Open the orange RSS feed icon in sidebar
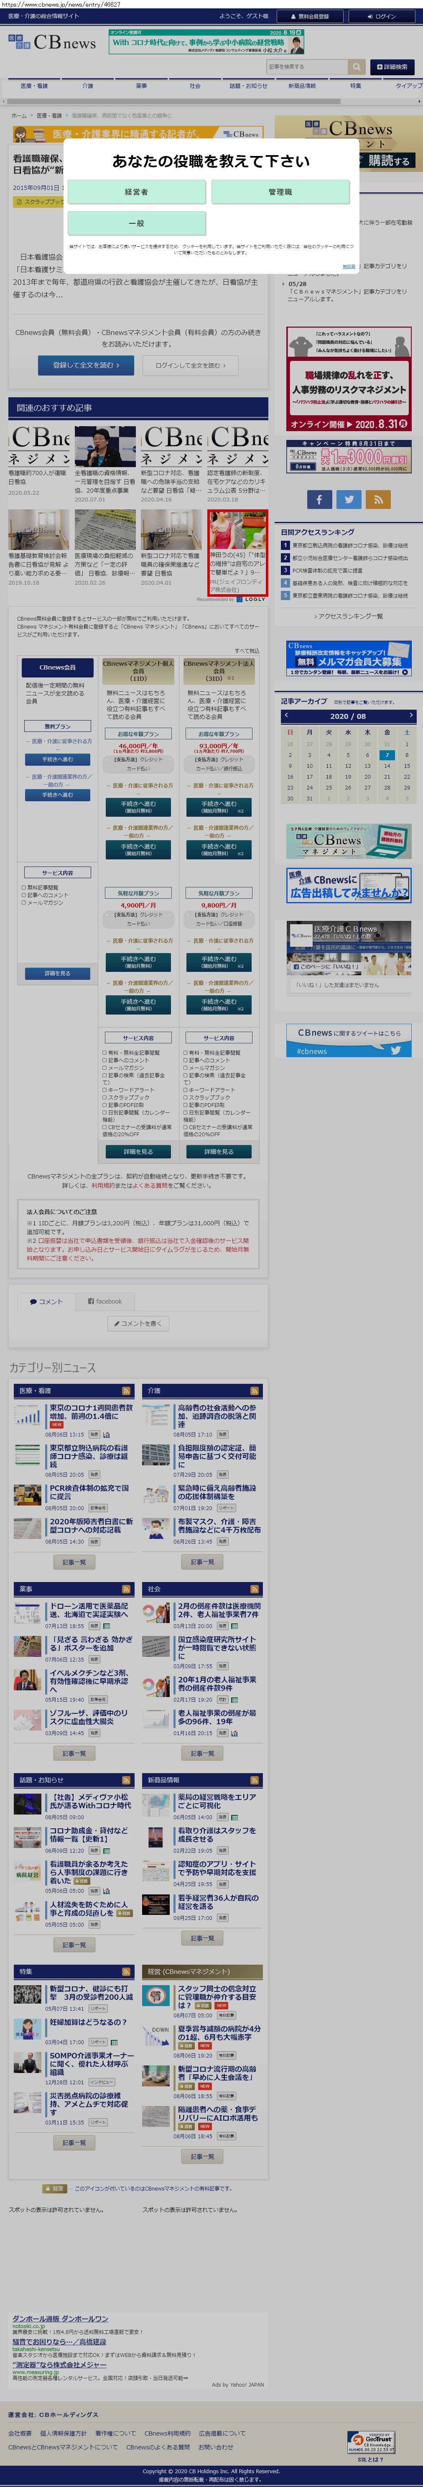This screenshot has width=423, height=2487. coord(379,499)
